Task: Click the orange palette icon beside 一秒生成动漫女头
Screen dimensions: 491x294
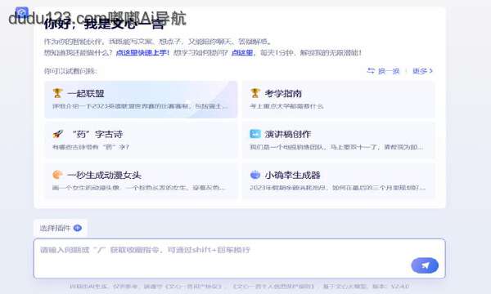Action: [57, 175]
